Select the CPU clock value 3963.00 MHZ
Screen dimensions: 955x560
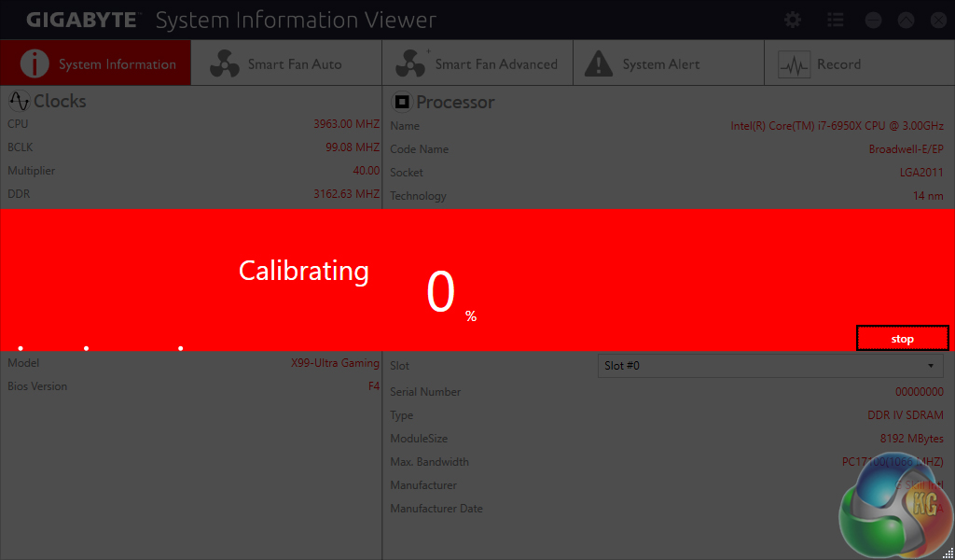(346, 124)
